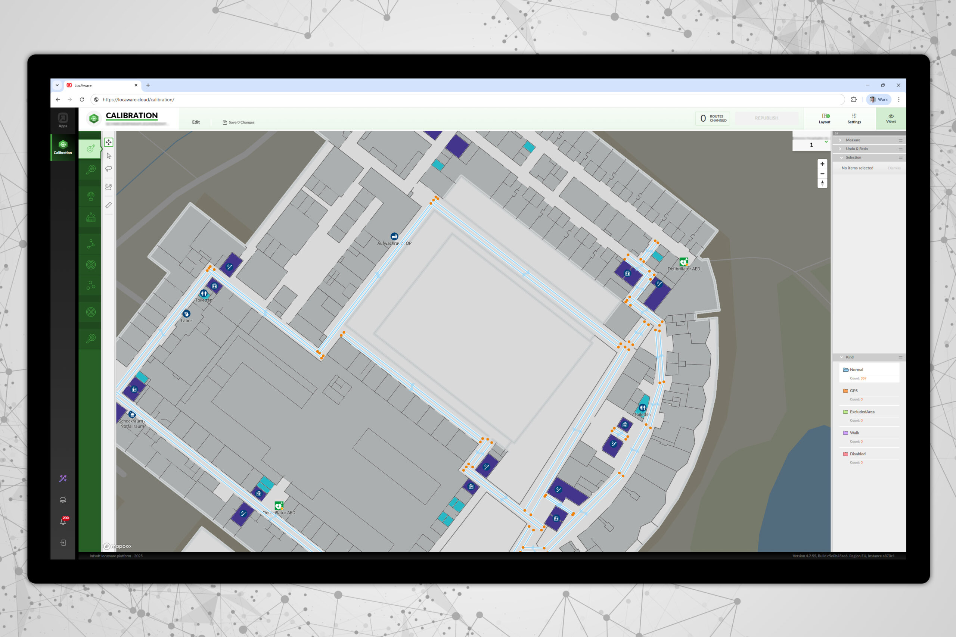The width and height of the screenshot is (956, 637).
Task: Click the map zoom in plus button
Action: pos(822,164)
